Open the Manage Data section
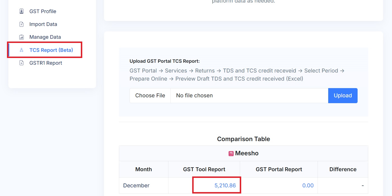392x196 pixels. click(45, 37)
